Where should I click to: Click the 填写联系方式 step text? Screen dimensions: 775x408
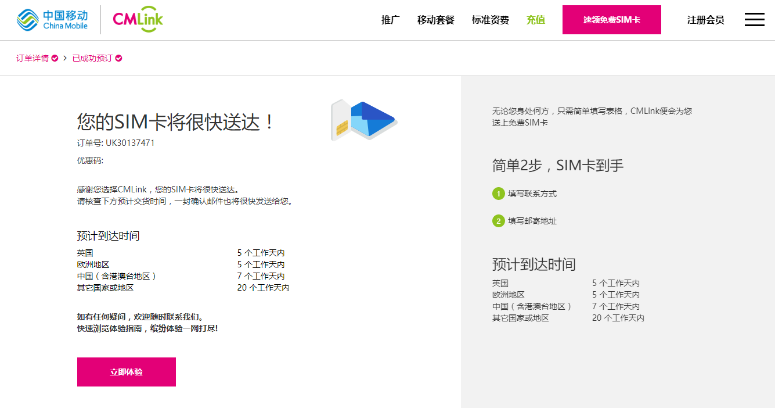pos(532,194)
